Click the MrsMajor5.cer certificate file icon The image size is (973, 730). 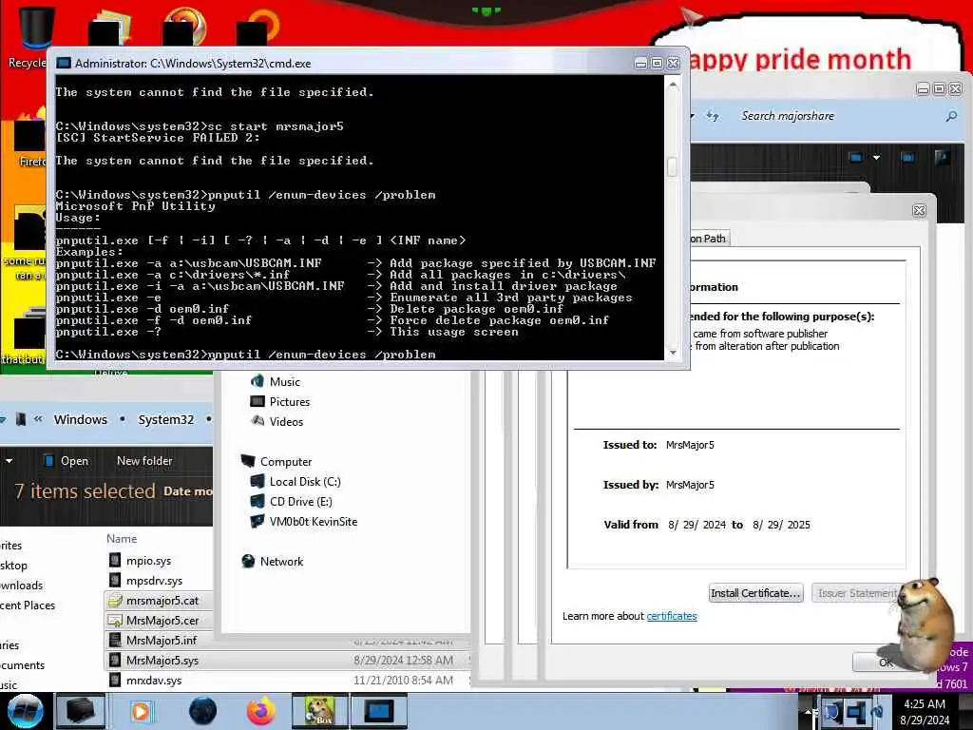click(x=115, y=620)
